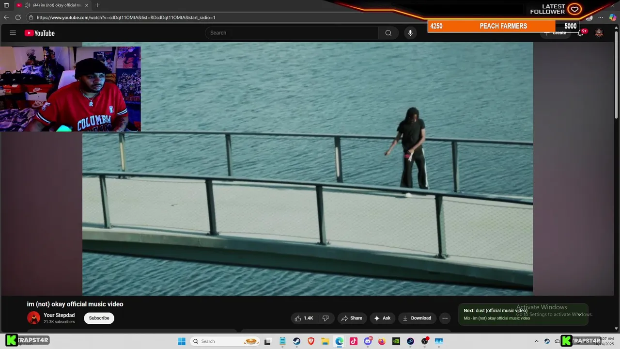620x349 pixels.
Task: Dislike the video
Action: 325,318
